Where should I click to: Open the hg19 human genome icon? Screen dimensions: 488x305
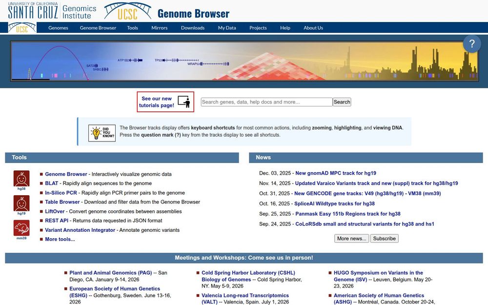pos(21,203)
